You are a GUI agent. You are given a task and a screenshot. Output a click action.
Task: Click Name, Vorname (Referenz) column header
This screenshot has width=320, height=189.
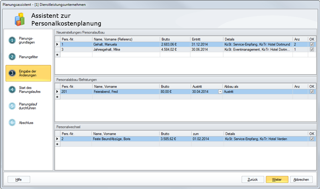pos(126,39)
